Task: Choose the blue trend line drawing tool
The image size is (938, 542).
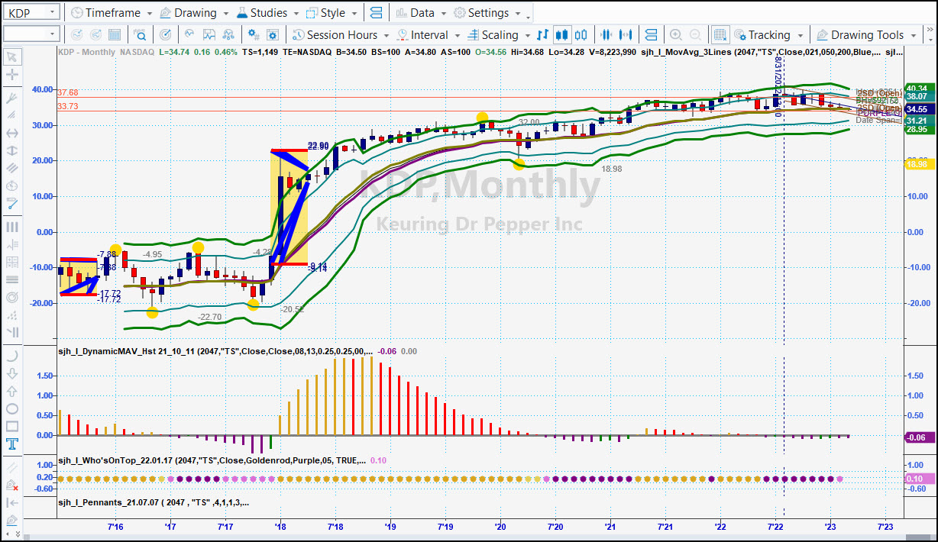Action: pos(11,204)
